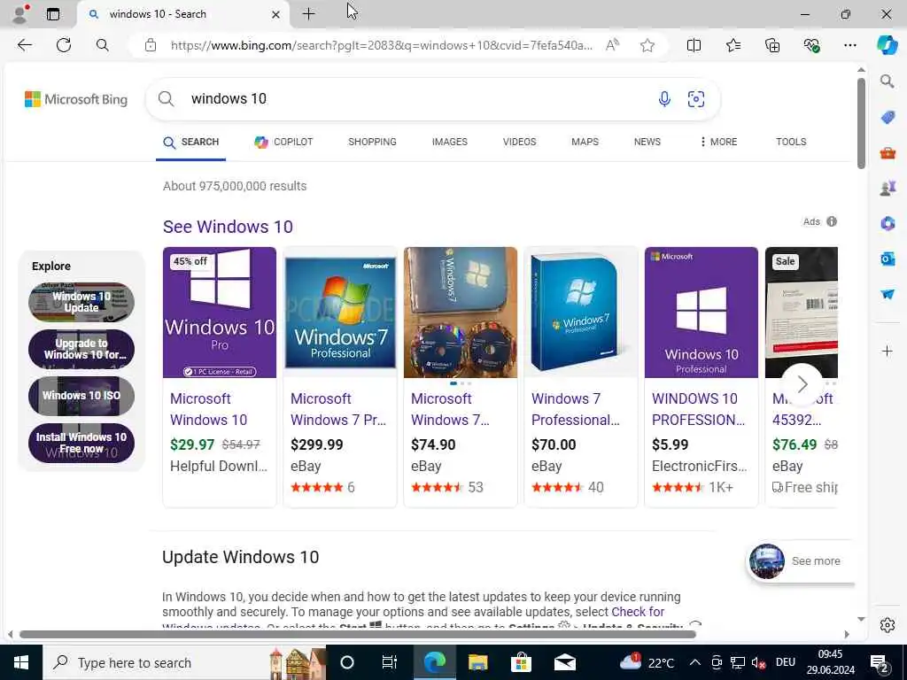Open Install Windows 10 Free now chip
Screen dimensions: 907x680
pyautogui.click(x=81, y=443)
